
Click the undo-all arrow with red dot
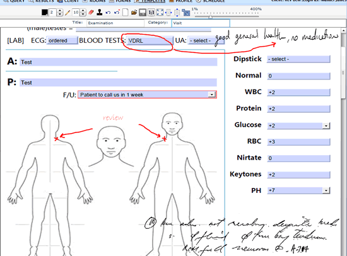click(x=117, y=12)
